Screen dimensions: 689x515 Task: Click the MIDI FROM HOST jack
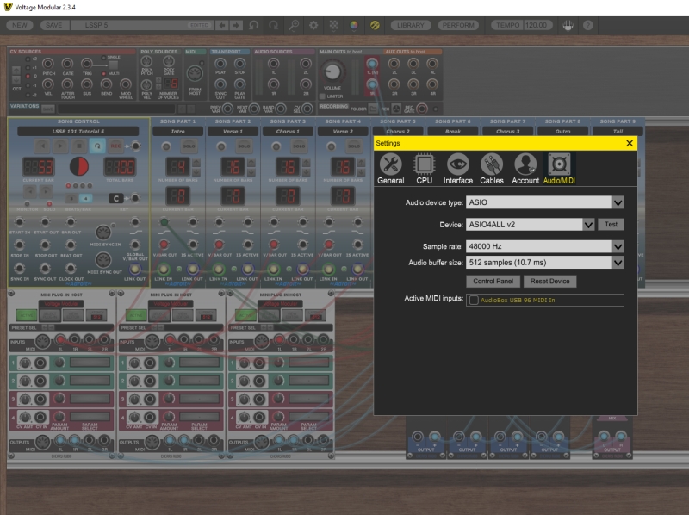point(195,74)
